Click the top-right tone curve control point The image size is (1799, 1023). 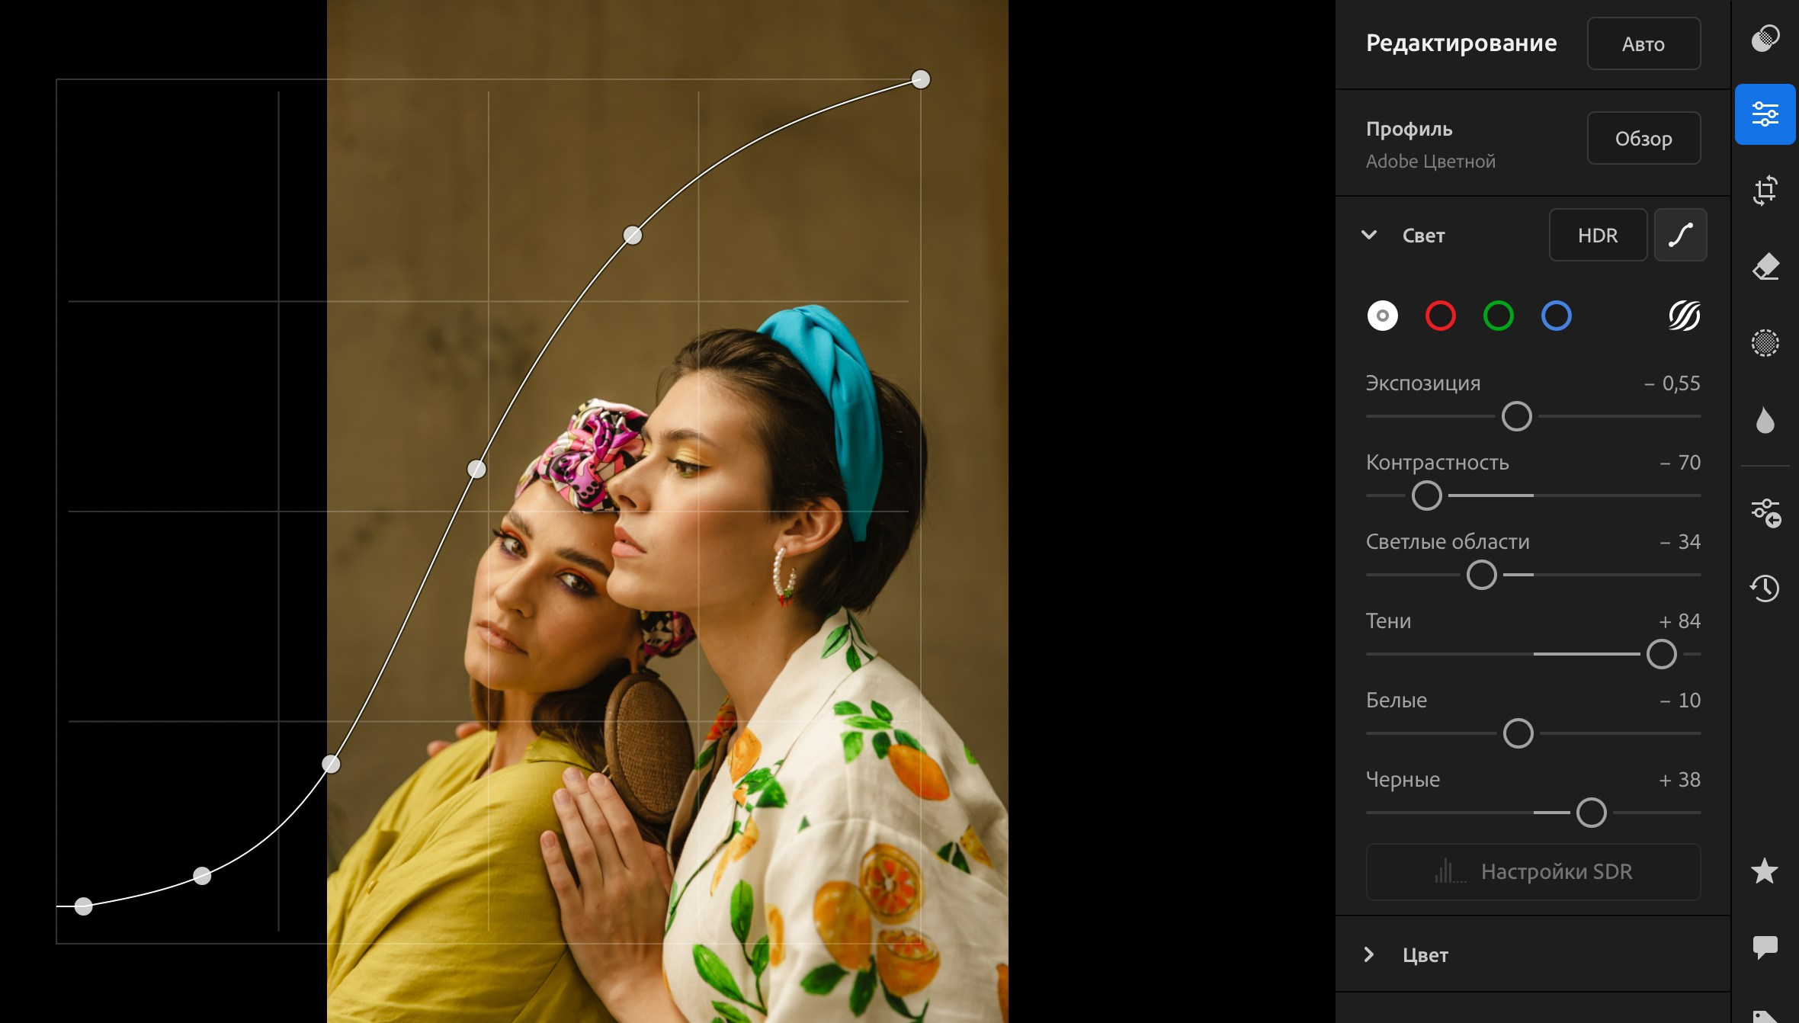pyautogui.click(x=920, y=79)
